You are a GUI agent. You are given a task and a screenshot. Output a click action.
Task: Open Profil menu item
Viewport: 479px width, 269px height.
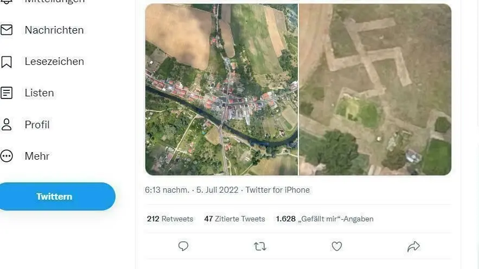[x=37, y=124]
